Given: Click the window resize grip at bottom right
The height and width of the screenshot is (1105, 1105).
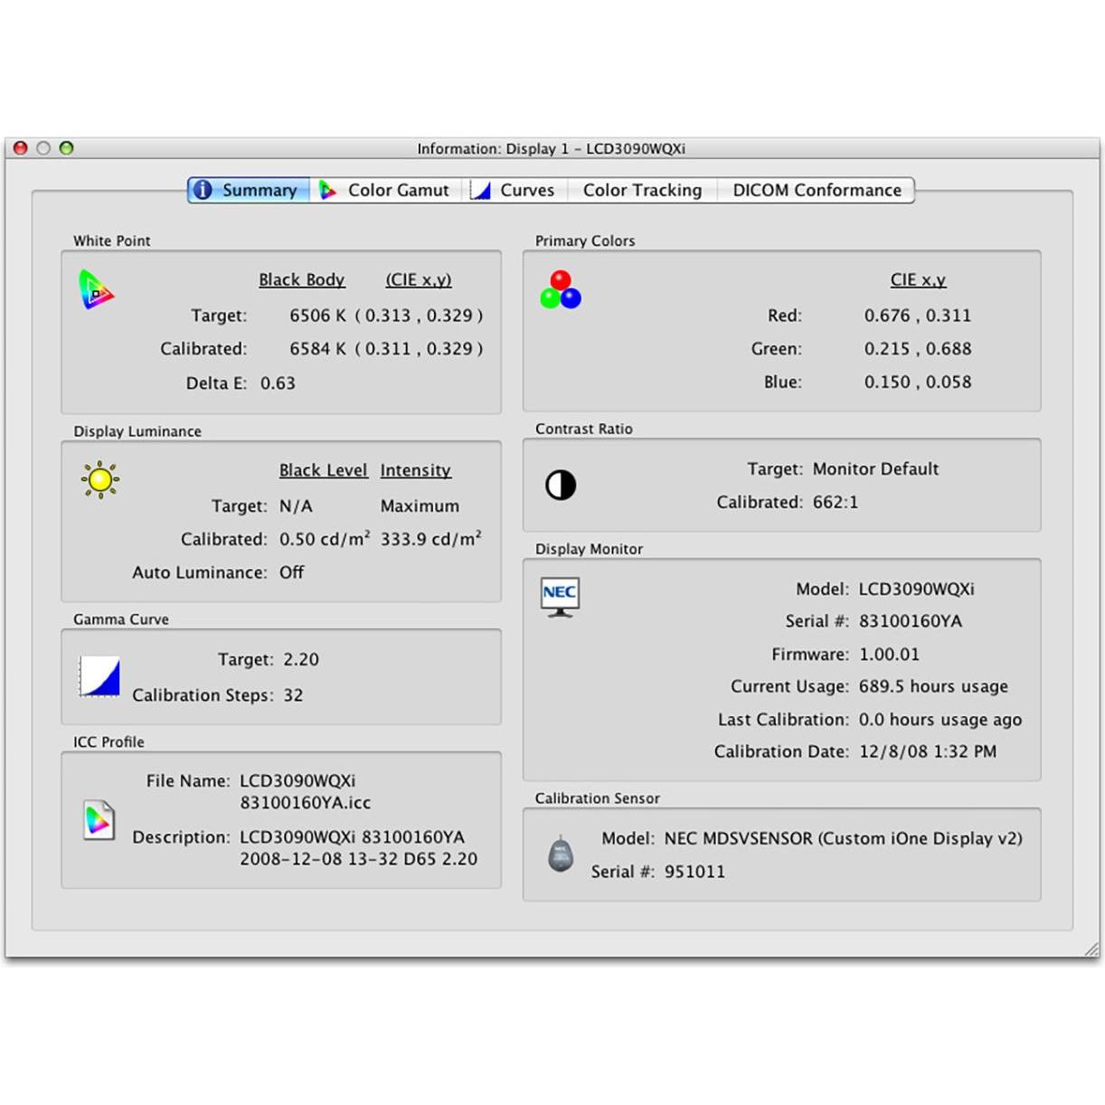Looking at the screenshot, I should (1090, 949).
